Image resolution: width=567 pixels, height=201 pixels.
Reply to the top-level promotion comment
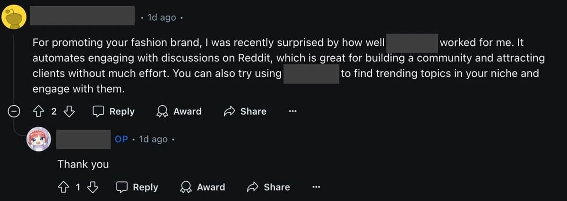click(113, 111)
